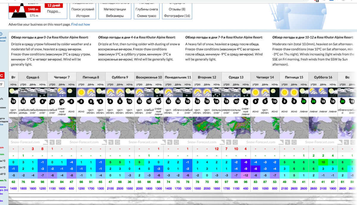Click the Воскресенье 10 day header
This screenshot has width=357, height=205.
click(149, 77)
